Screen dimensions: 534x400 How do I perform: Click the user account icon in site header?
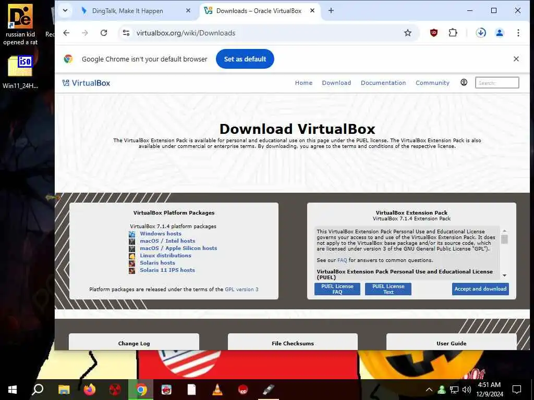pos(464,82)
